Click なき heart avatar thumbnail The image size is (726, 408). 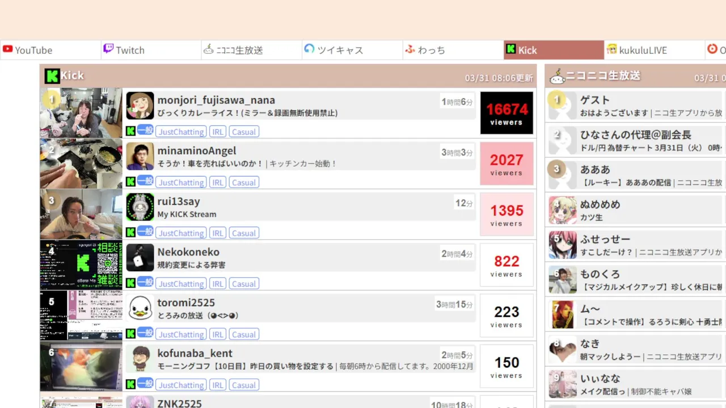(x=563, y=350)
